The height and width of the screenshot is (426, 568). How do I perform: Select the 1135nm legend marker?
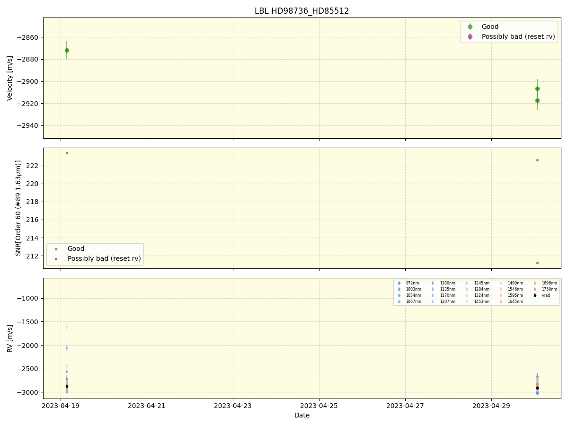(x=433, y=289)
